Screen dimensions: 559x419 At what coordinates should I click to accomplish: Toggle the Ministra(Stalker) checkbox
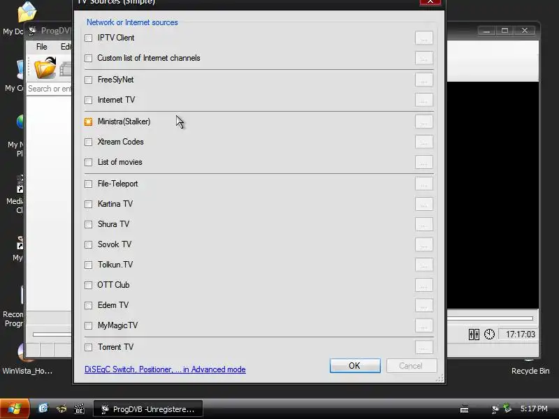click(x=89, y=122)
